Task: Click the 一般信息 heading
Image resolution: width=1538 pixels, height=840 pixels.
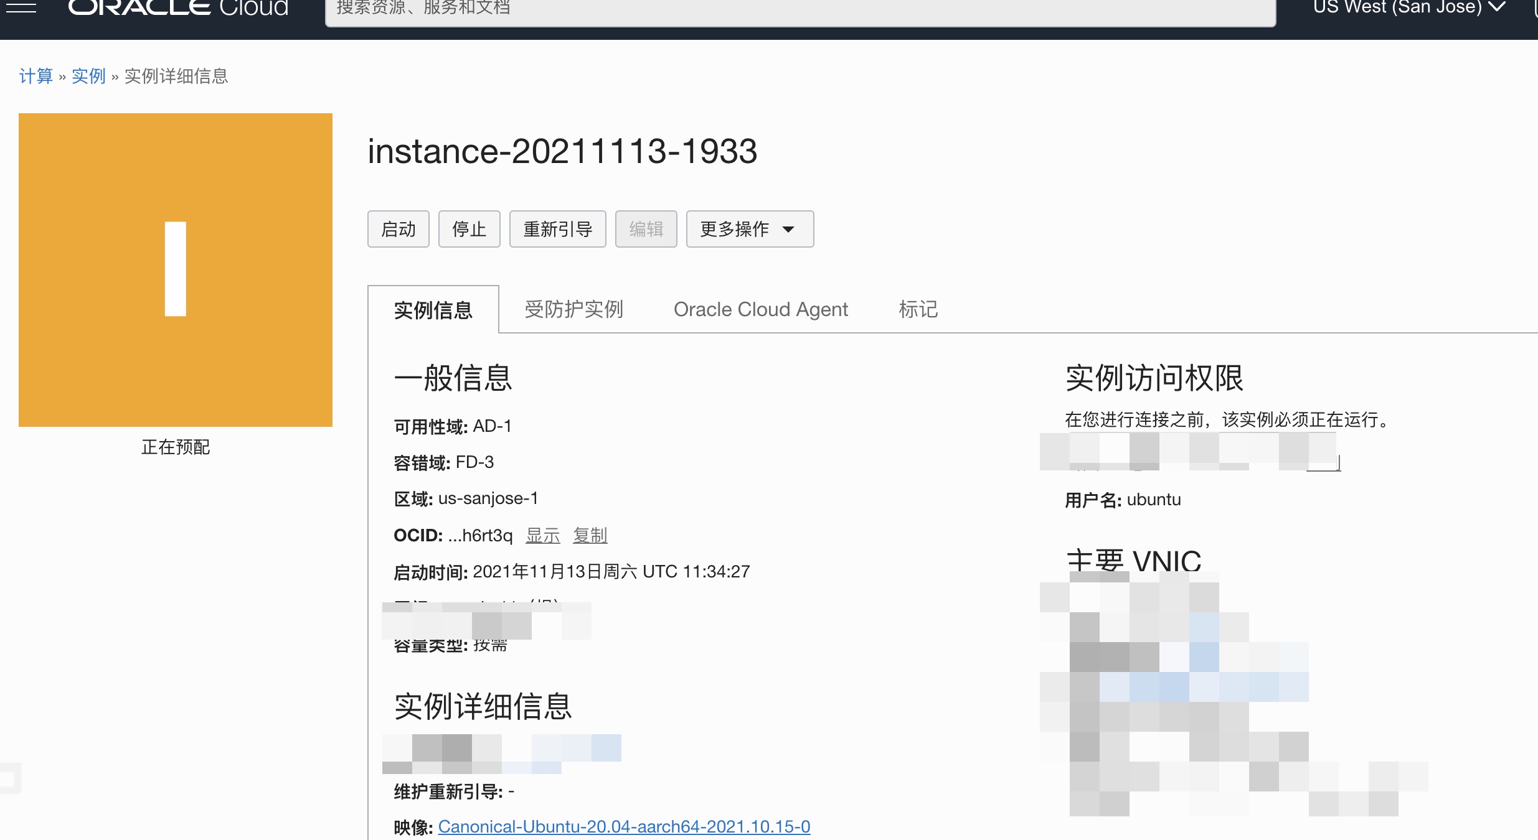Action: (x=453, y=378)
